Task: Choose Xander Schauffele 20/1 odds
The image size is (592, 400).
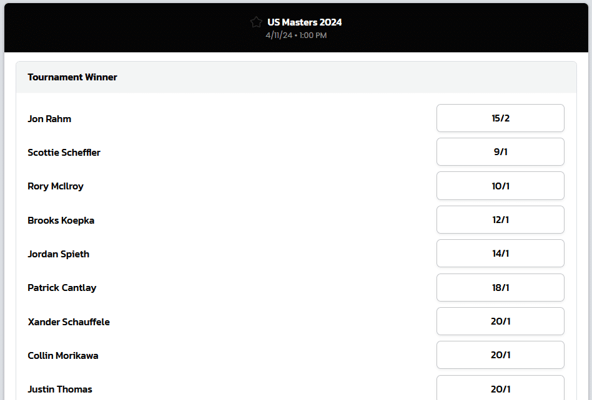Action: pyautogui.click(x=500, y=321)
